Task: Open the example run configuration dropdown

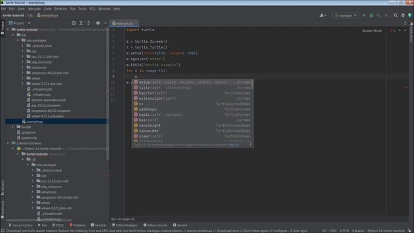Action: 345,16
